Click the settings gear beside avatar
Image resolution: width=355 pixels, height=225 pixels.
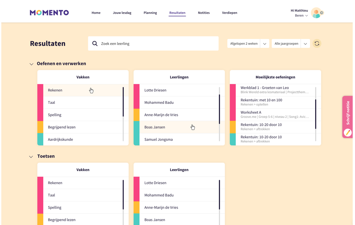tap(322, 13)
